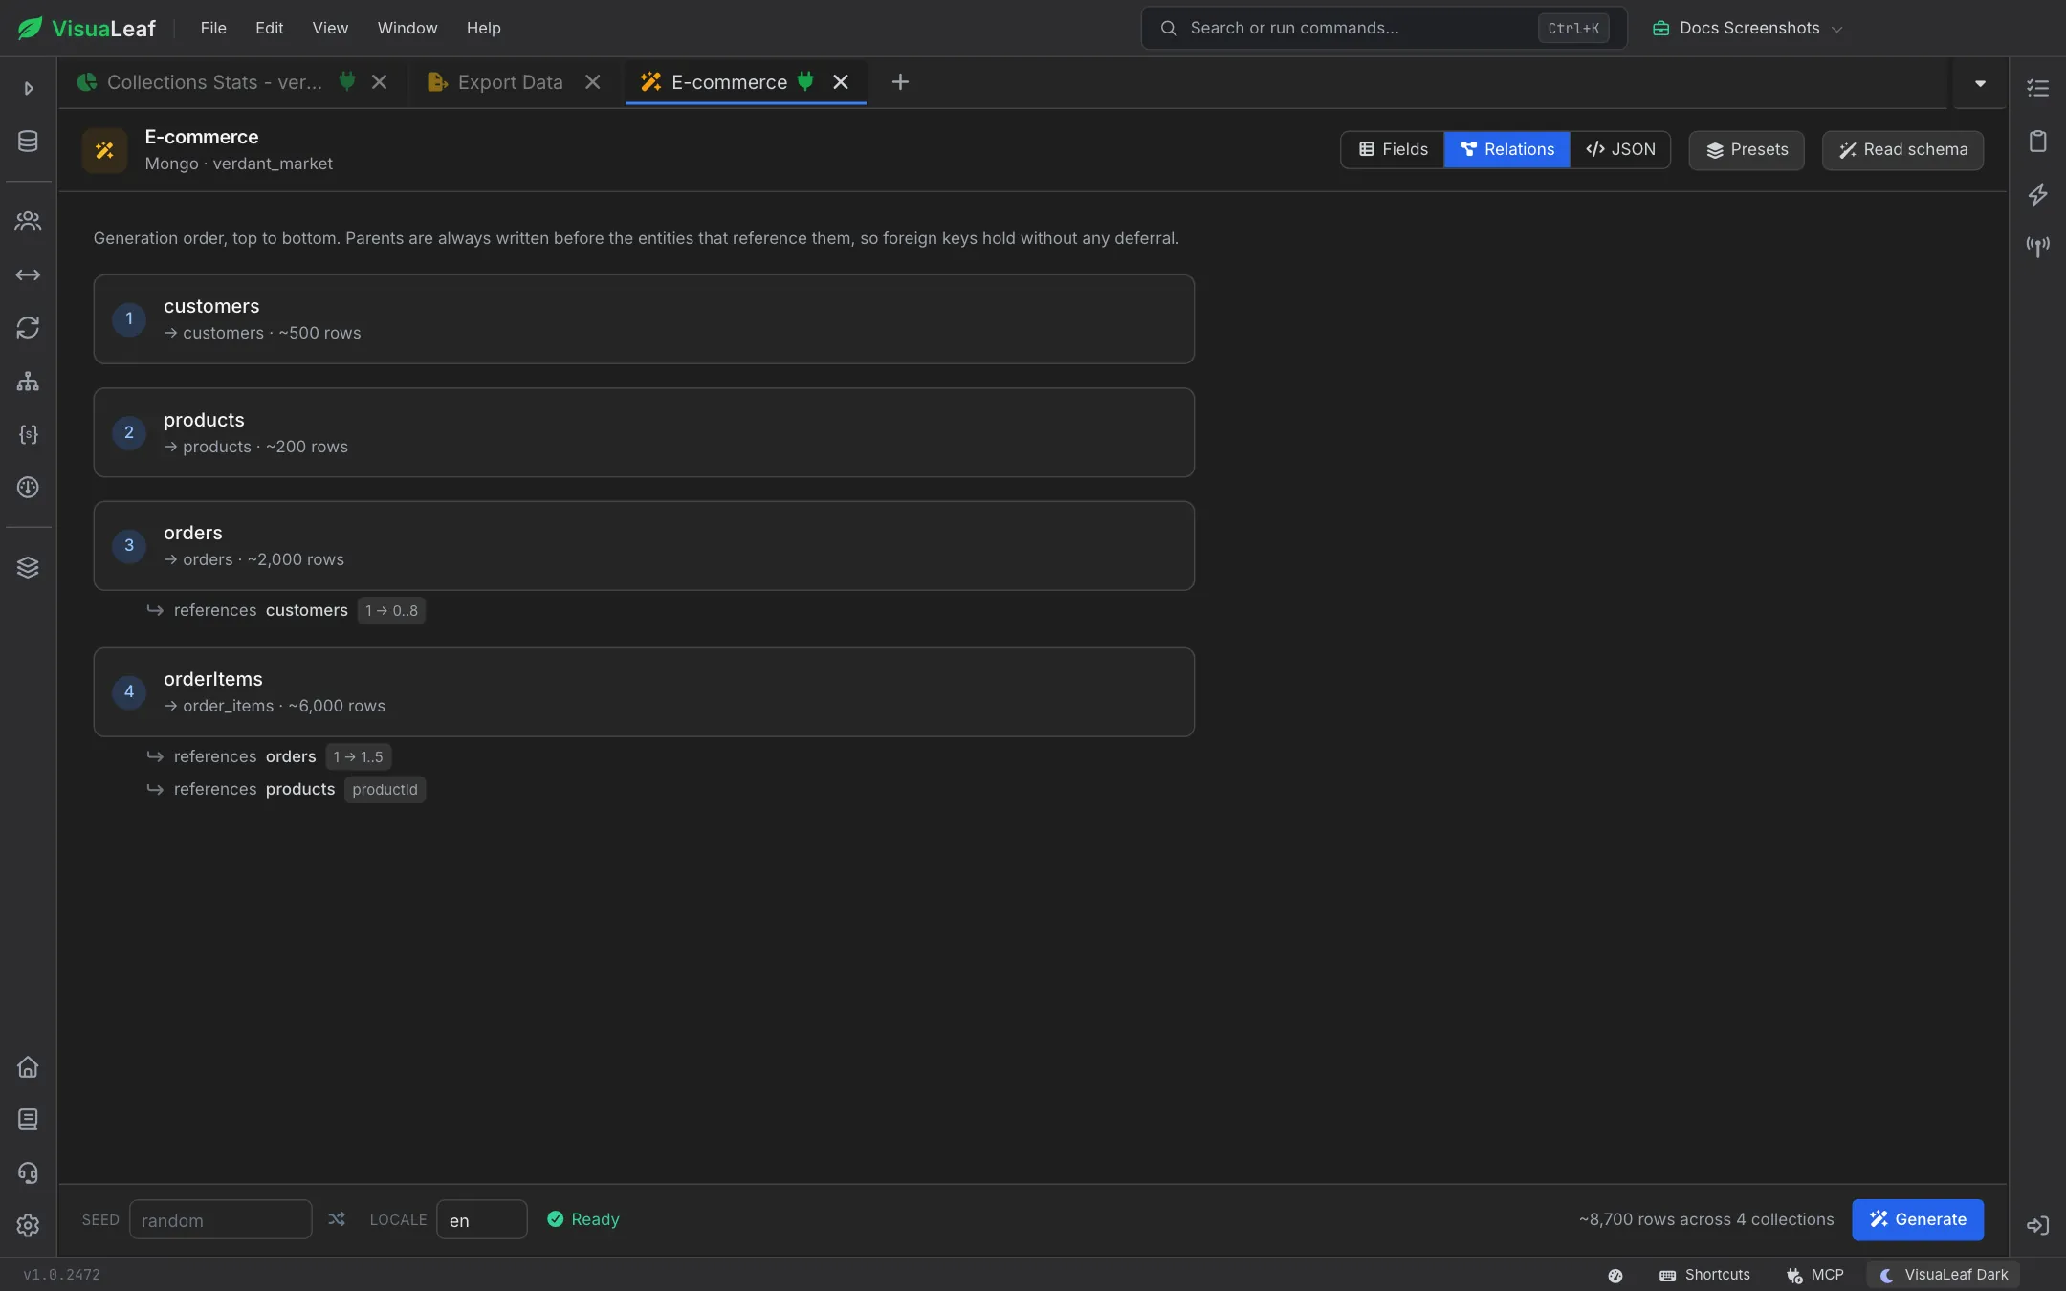
Task: Click the 'Mongo · verdant_market' subtitle
Action: (239, 164)
